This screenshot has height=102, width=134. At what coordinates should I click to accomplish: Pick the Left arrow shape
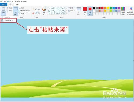pyautogui.click(x=62, y=11)
